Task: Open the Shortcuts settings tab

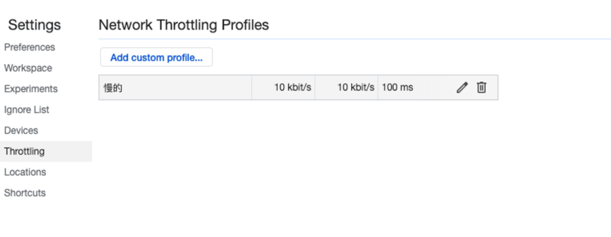Action: (x=25, y=193)
